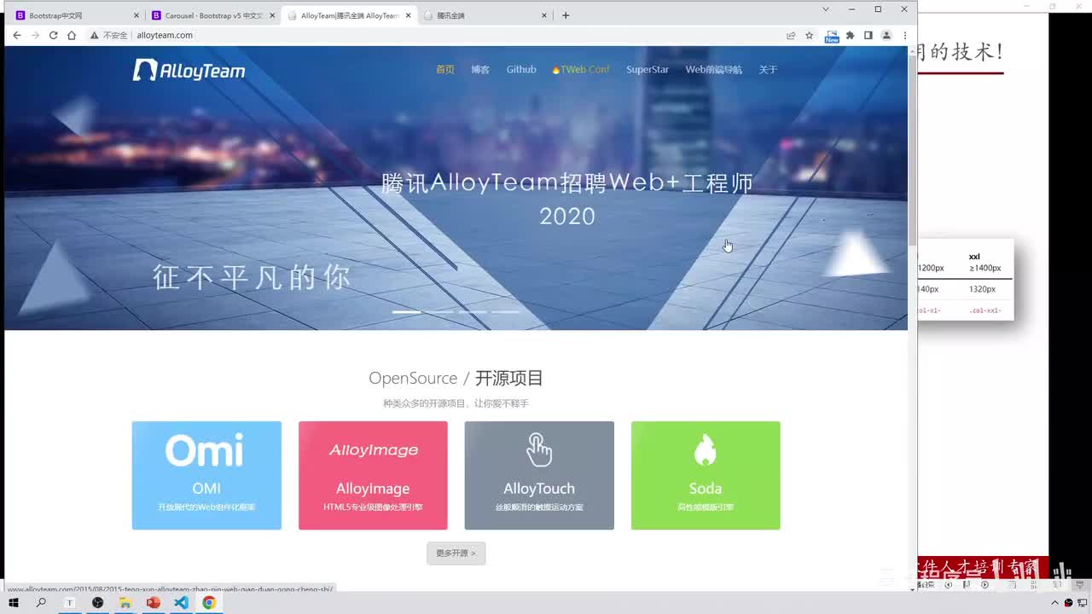Select the fourth carousel indicator

[505, 312]
